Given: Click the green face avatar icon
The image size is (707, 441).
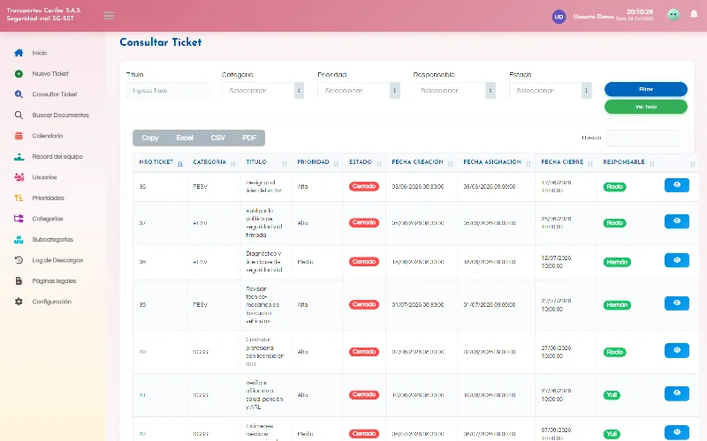Looking at the screenshot, I should click(673, 15).
